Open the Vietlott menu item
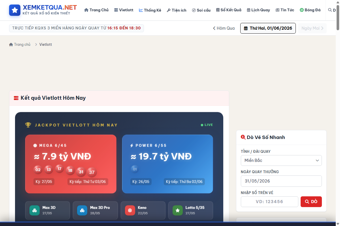 124,10
